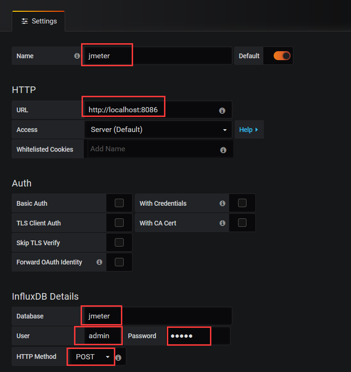Click info icon in Whitelisted Cookies field
The width and height of the screenshot is (351, 372).
(x=223, y=150)
